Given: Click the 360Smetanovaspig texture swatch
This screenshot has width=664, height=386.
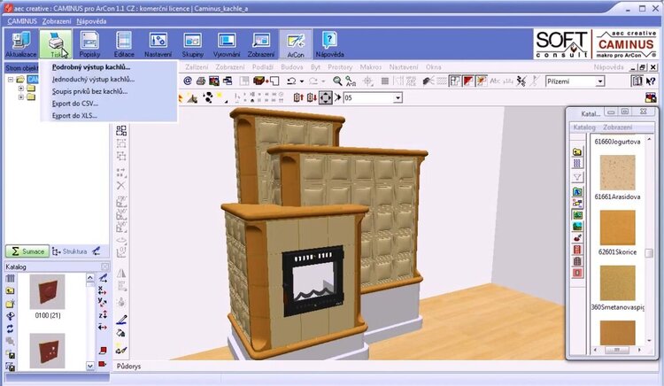Looking at the screenshot, I should tap(617, 282).
